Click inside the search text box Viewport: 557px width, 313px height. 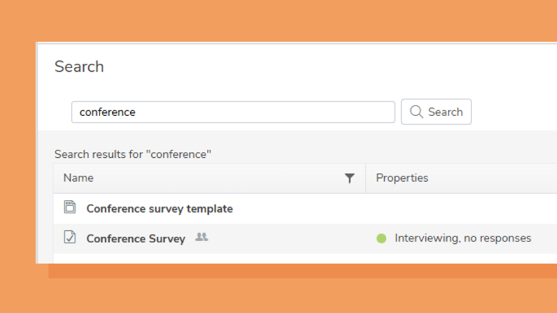(x=233, y=112)
